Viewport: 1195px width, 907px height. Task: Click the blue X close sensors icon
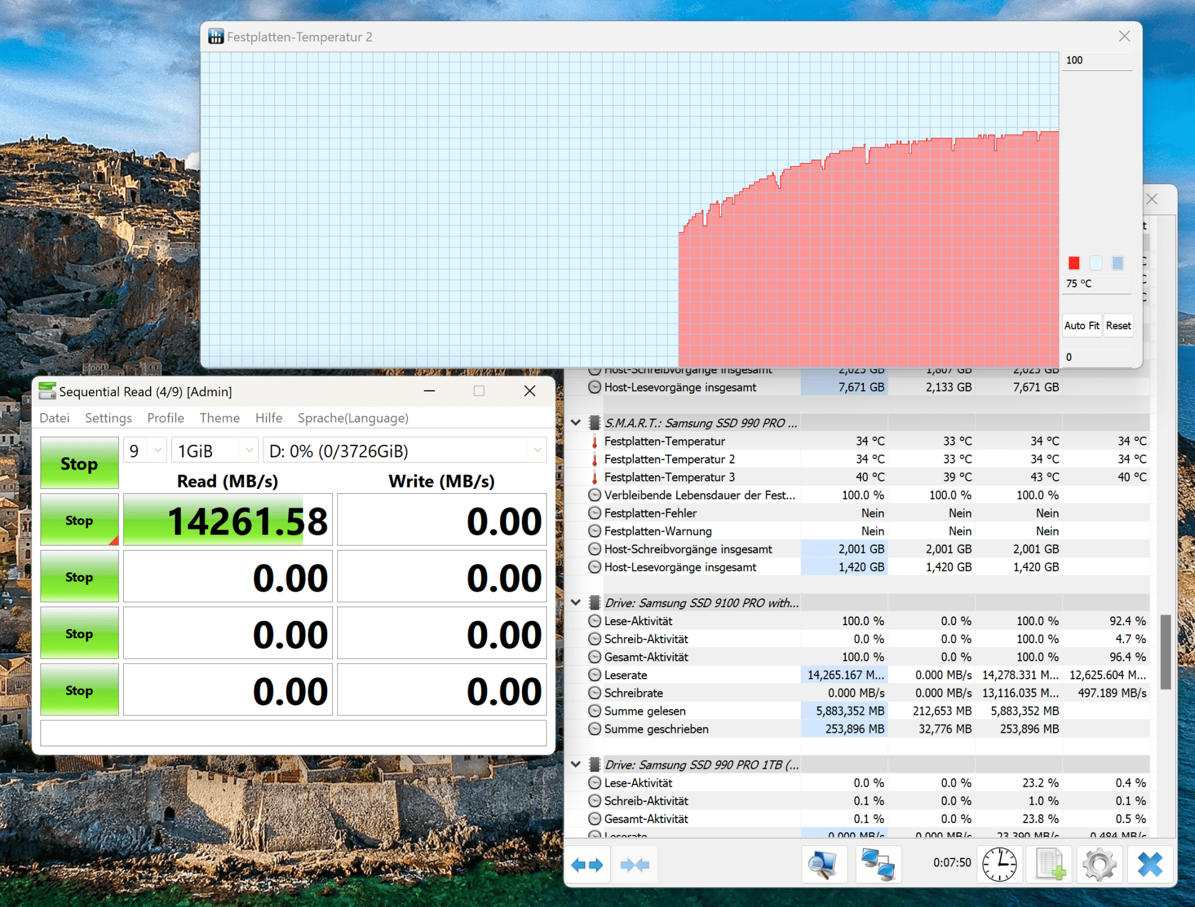click(x=1150, y=865)
